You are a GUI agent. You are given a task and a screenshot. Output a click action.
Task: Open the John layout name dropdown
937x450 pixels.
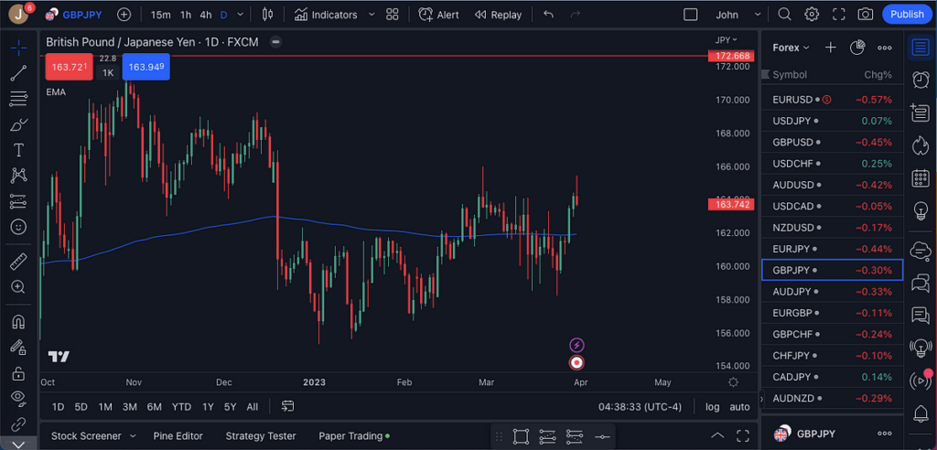(737, 15)
